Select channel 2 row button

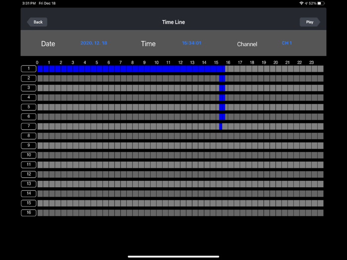tap(29, 78)
